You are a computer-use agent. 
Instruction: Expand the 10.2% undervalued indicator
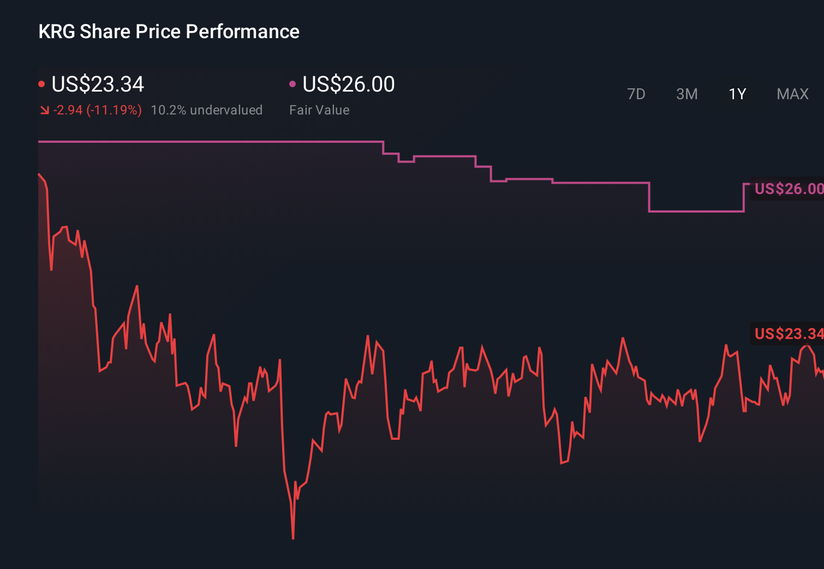coord(207,110)
